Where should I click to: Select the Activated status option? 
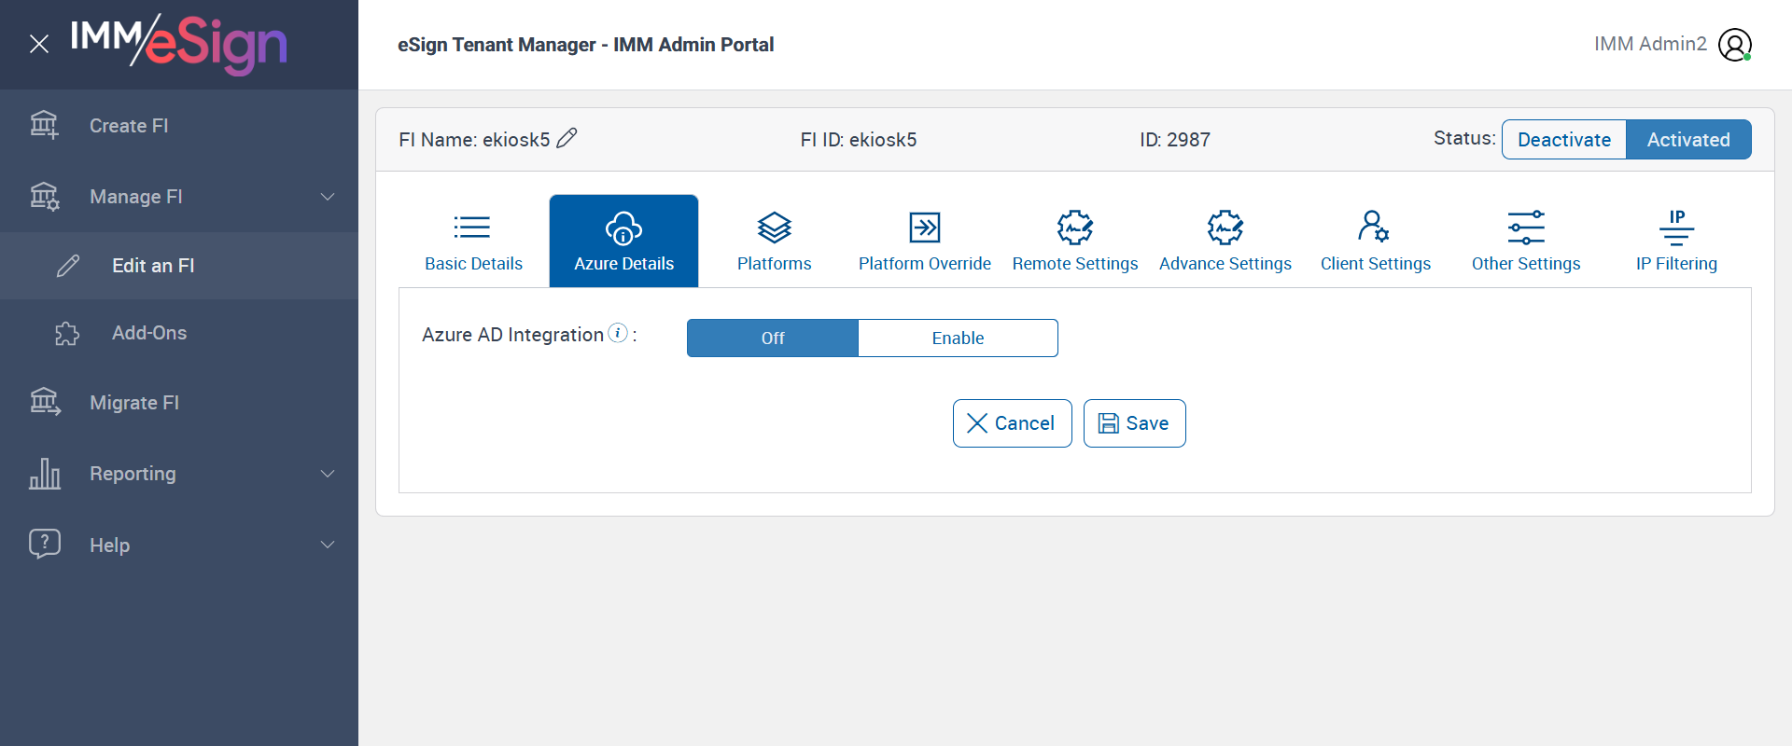click(1688, 139)
